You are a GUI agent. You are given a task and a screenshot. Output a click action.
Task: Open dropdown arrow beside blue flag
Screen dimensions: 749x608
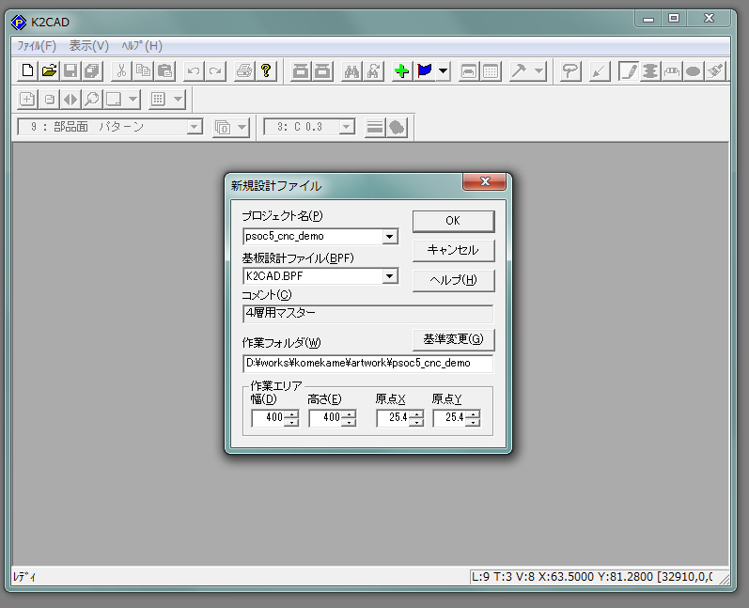(x=444, y=71)
